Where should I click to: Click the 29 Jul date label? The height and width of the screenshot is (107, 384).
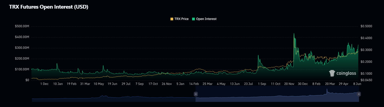pos(126,84)
